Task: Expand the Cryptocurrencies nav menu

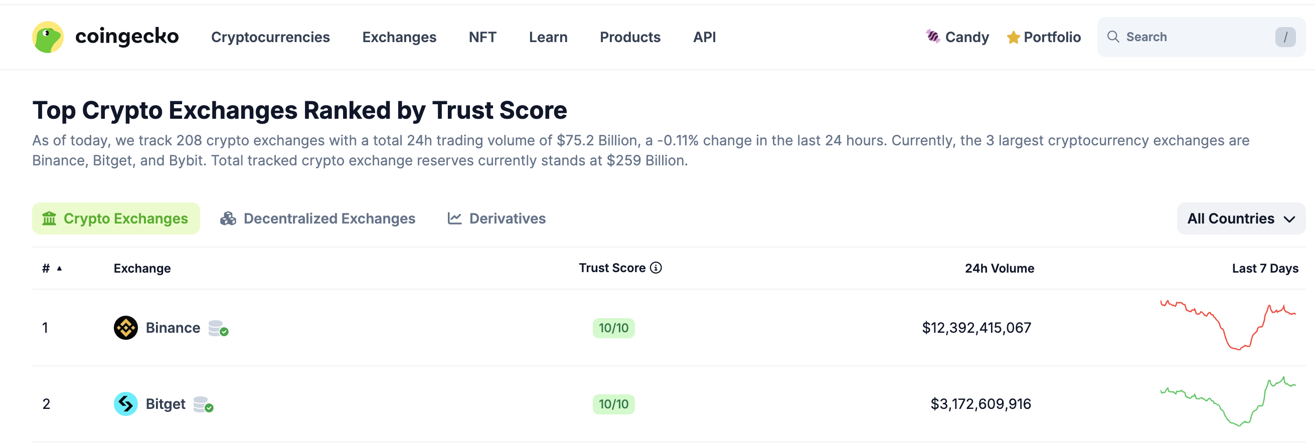Action: (270, 37)
